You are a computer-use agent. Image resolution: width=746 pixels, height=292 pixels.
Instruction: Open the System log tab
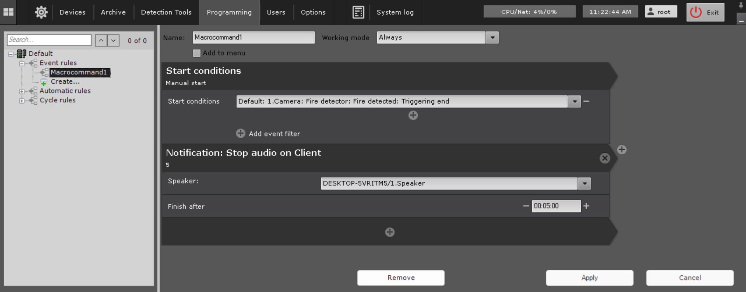(x=395, y=12)
